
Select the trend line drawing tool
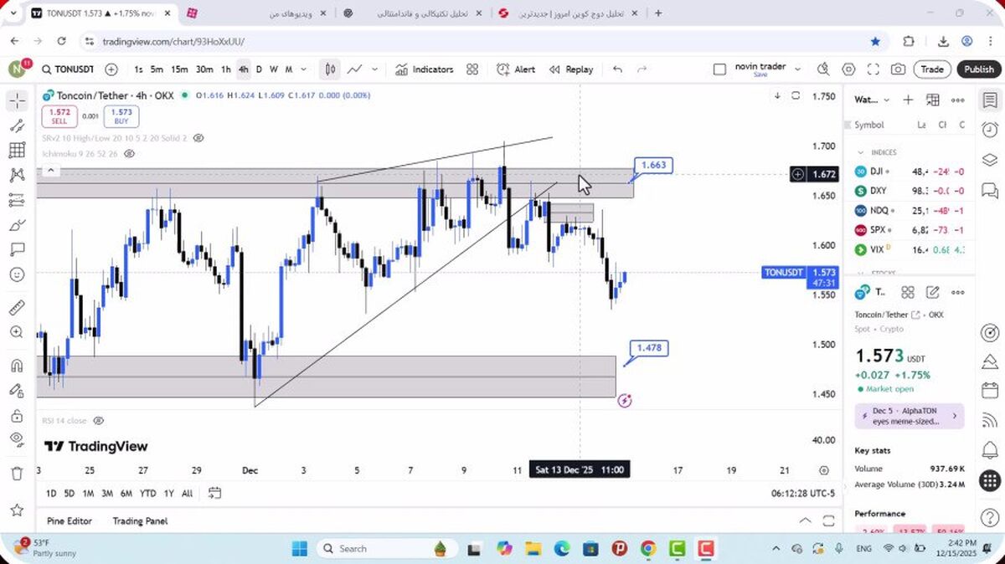tap(17, 126)
